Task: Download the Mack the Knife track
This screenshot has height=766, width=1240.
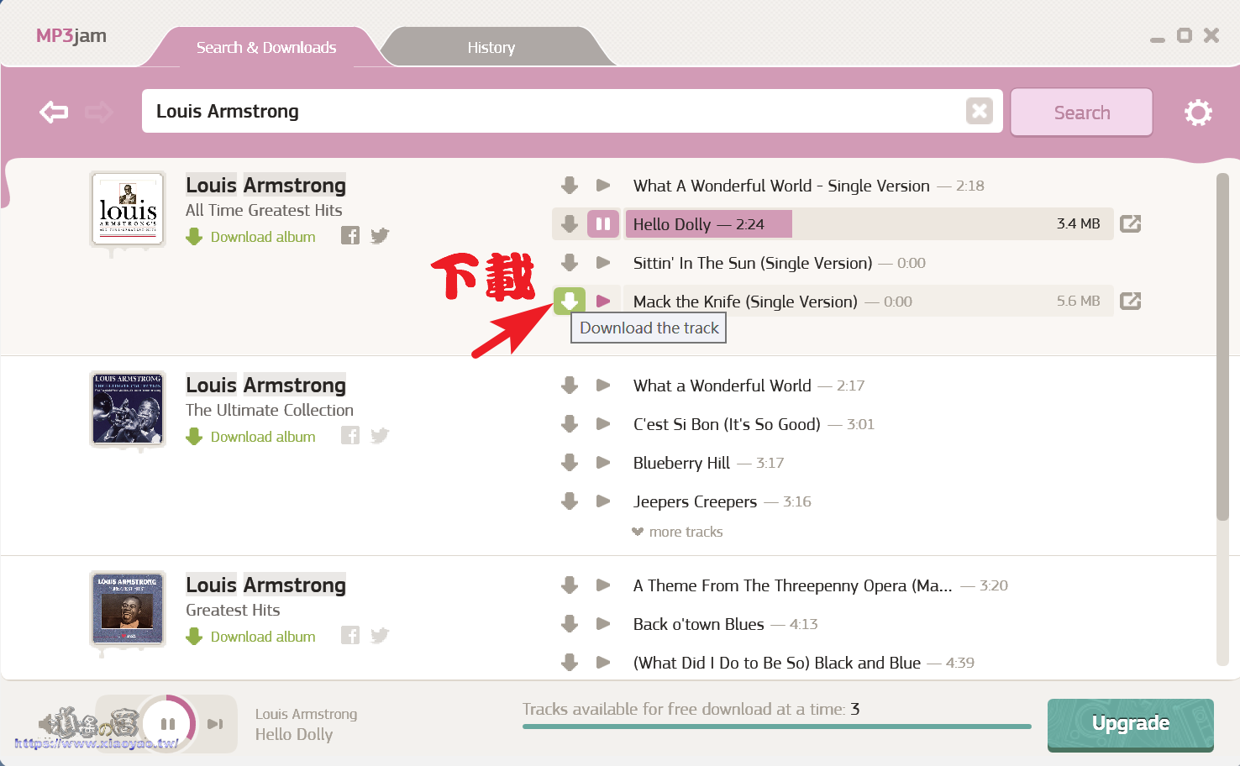Action: click(569, 301)
